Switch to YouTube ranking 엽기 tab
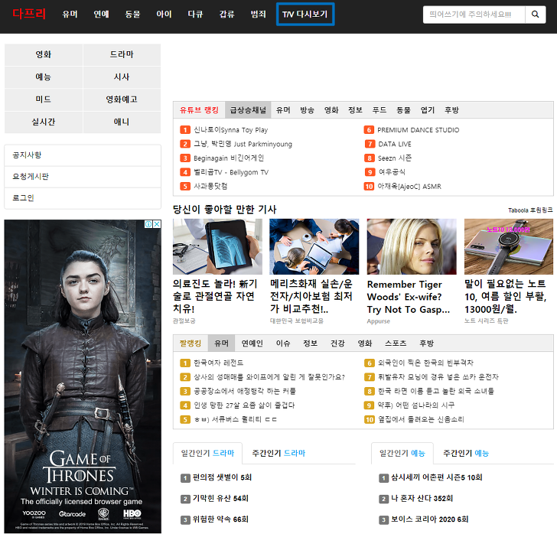The width and height of the screenshot is (557, 534). click(428, 110)
